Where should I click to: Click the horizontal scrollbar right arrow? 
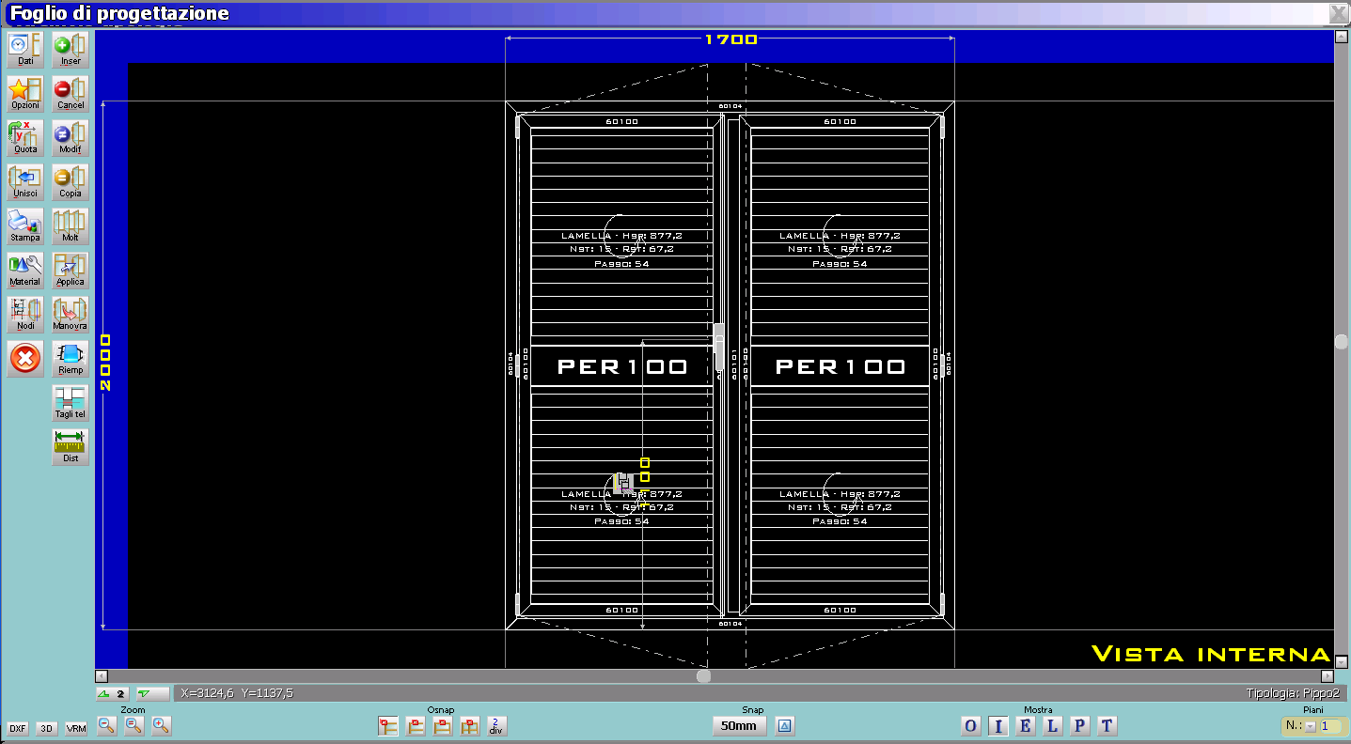[x=1327, y=675]
